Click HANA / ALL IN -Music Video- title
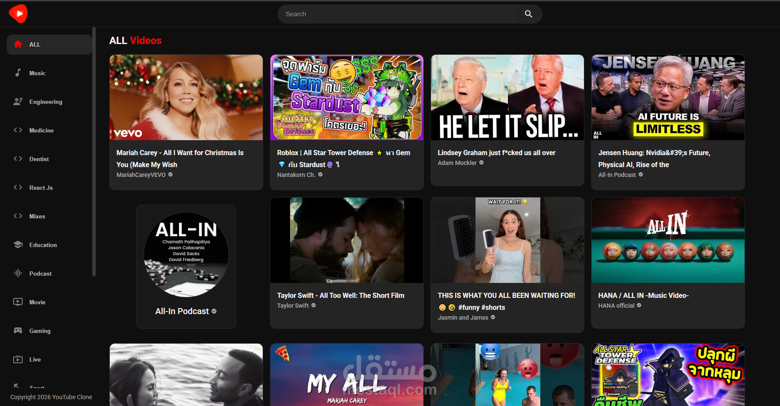This screenshot has width=780, height=406. tap(643, 295)
